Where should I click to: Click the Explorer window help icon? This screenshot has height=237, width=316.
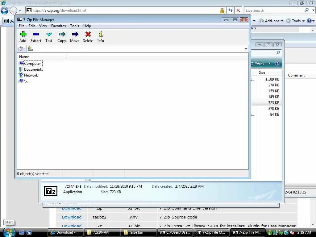coord(277,63)
